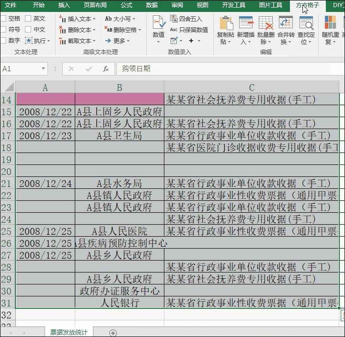Image resolution: width=345 pixels, height=337 pixels.
Task: Click the 插入文本 icon
Action: click(x=62, y=19)
